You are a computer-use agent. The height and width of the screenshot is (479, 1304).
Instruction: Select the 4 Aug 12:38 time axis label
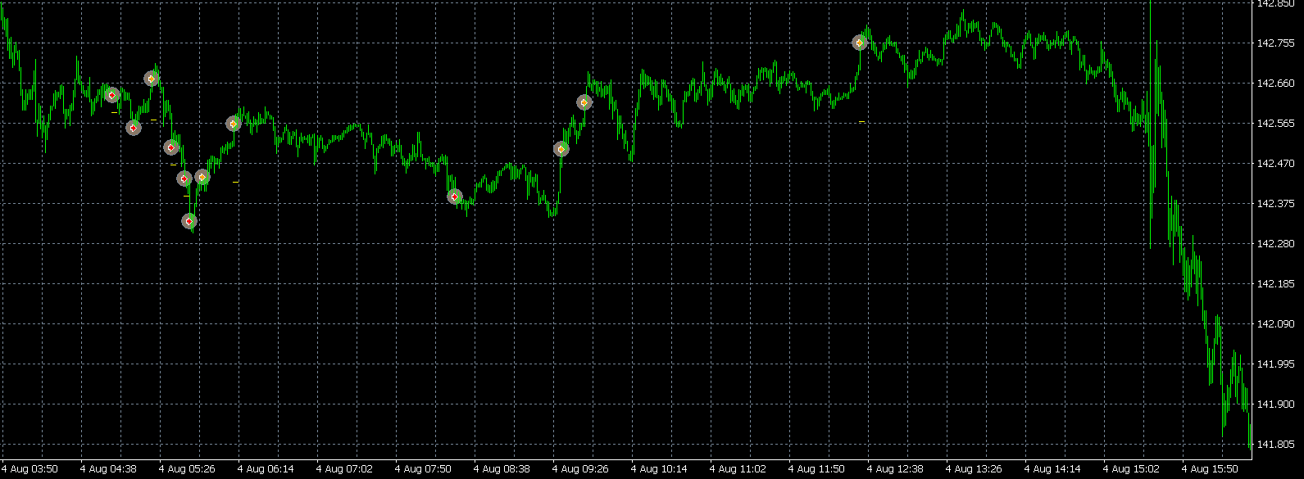[x=896, y=469]
